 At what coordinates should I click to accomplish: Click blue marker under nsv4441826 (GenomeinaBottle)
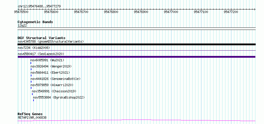click(31, 82)
